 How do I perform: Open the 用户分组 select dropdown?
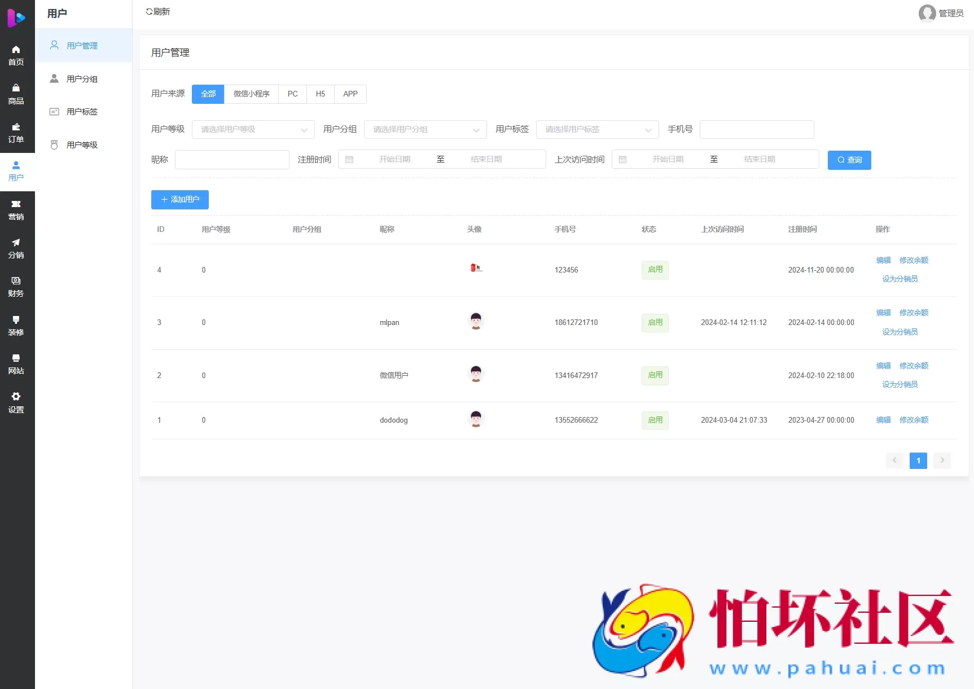[425, 130]
